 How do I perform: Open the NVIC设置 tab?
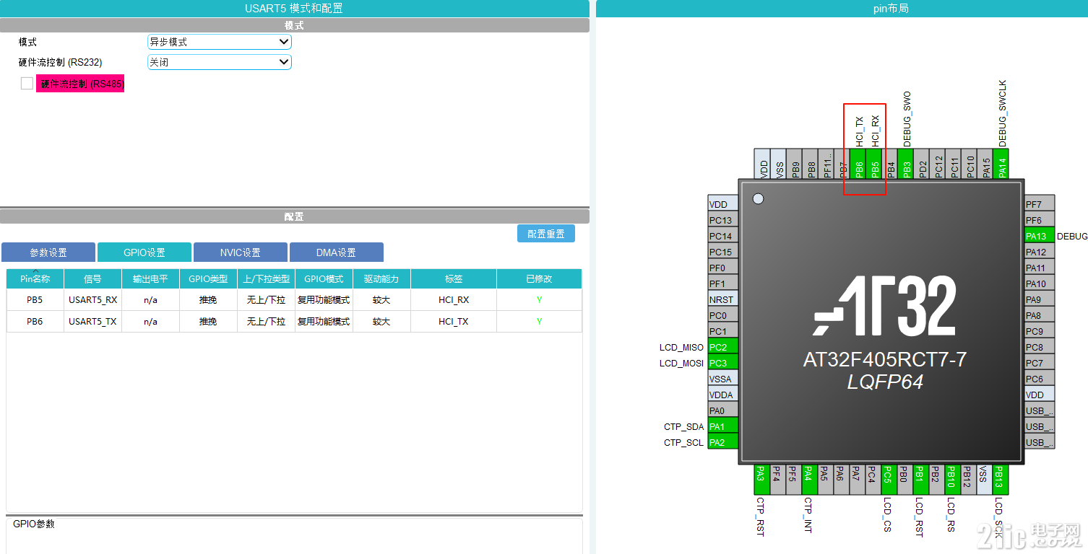tap(241, 252)
